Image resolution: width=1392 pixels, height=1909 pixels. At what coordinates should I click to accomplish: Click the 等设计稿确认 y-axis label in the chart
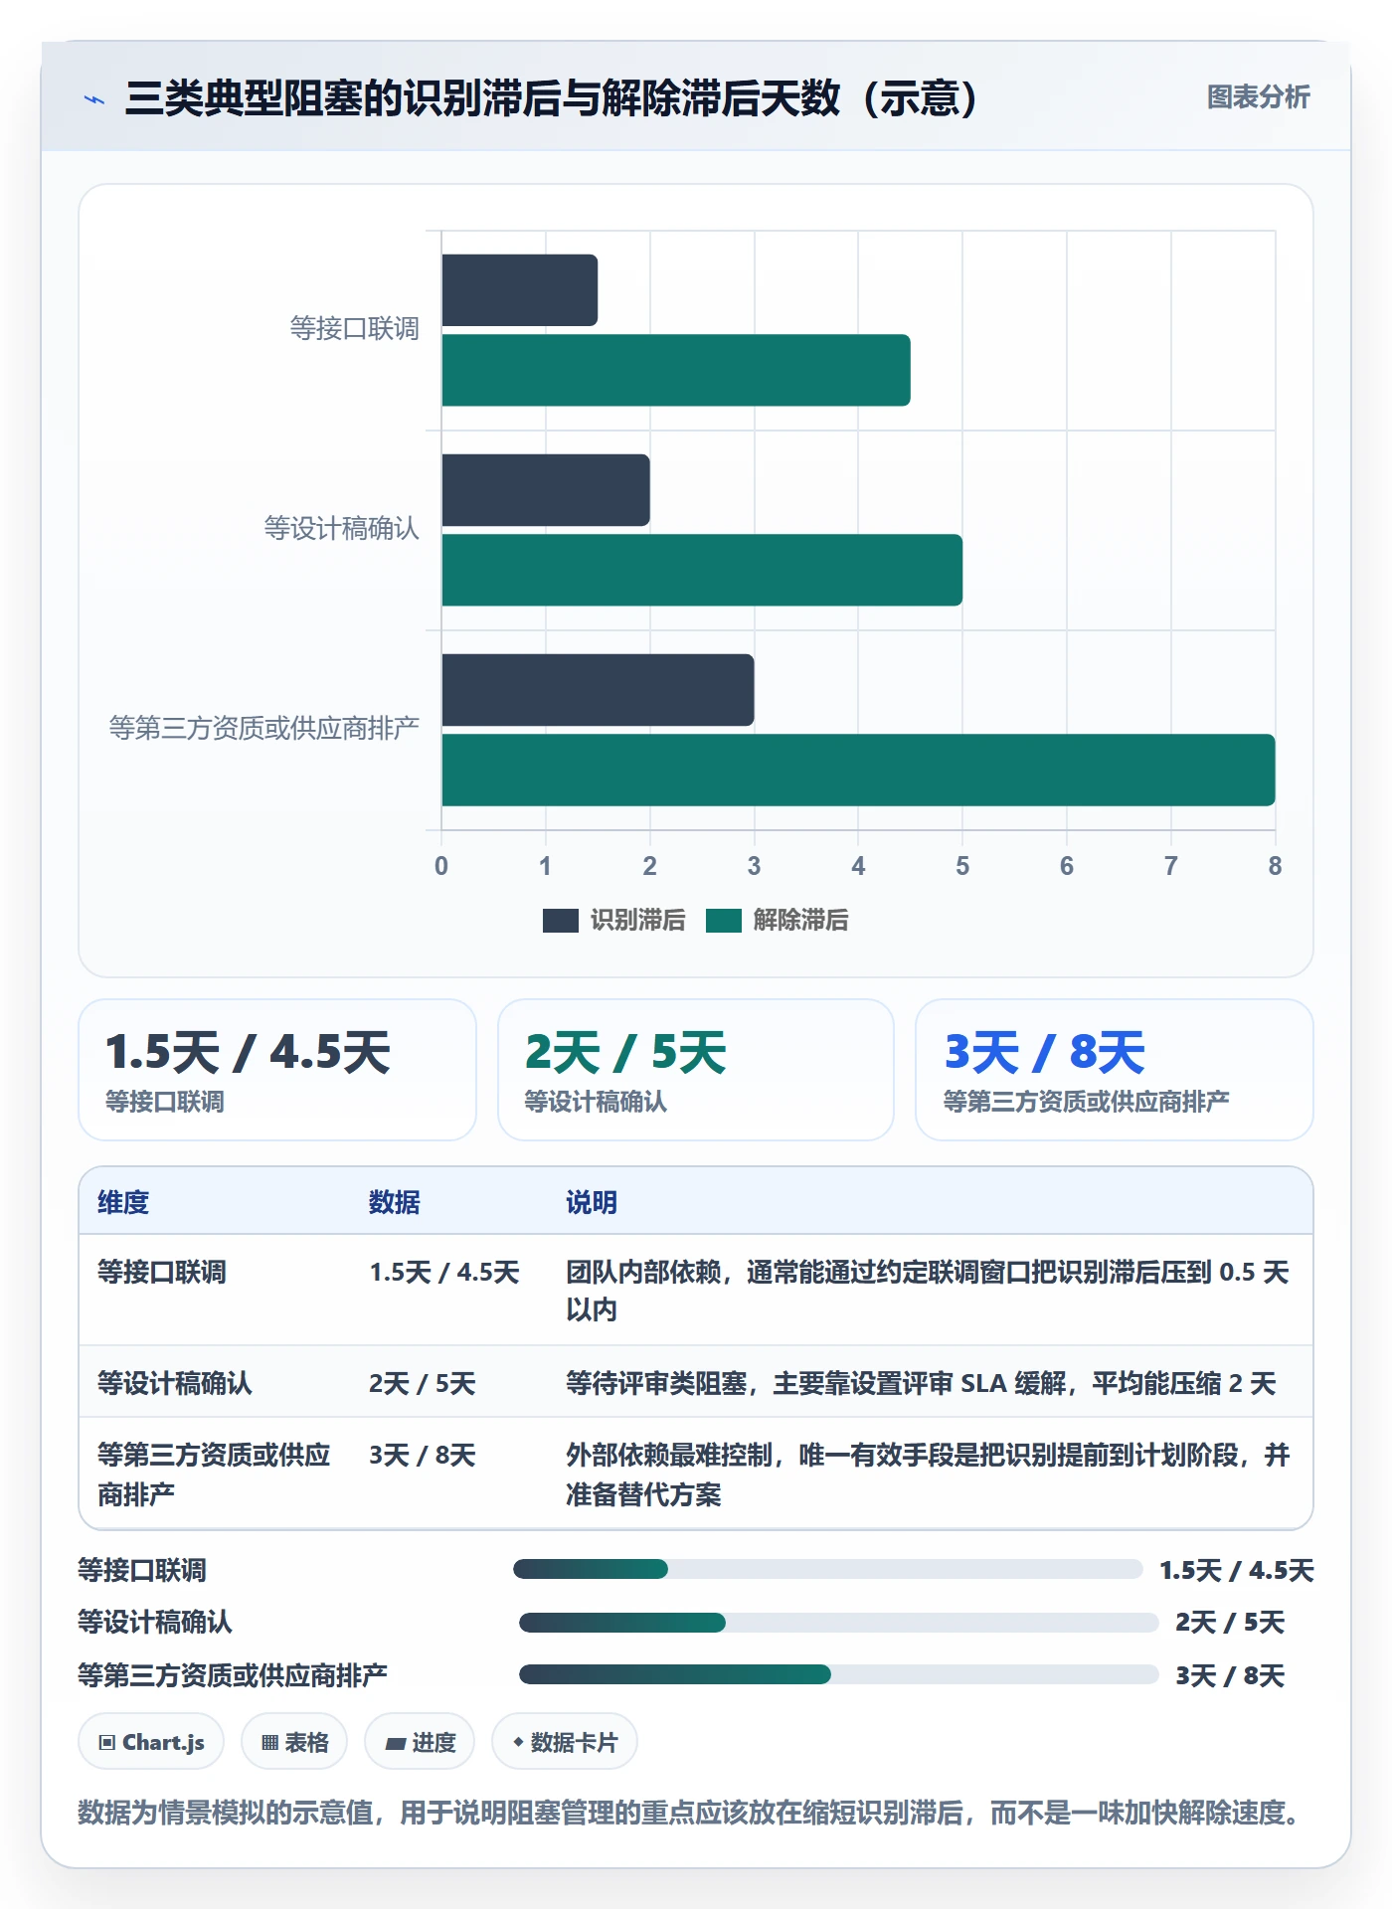pyautogui.click(x=341, y=529)
